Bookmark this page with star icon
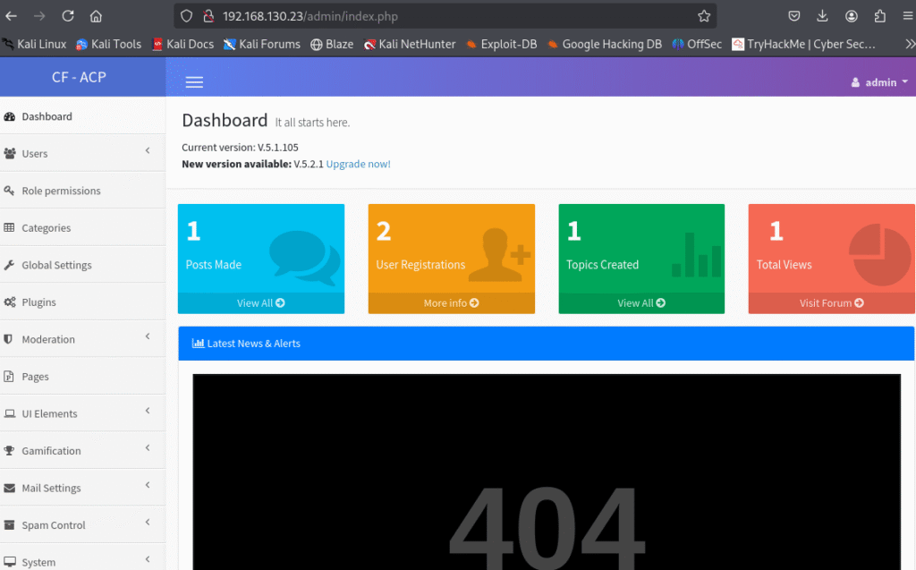This screenshot has width=916, height=570. click(x=704, y=16)
